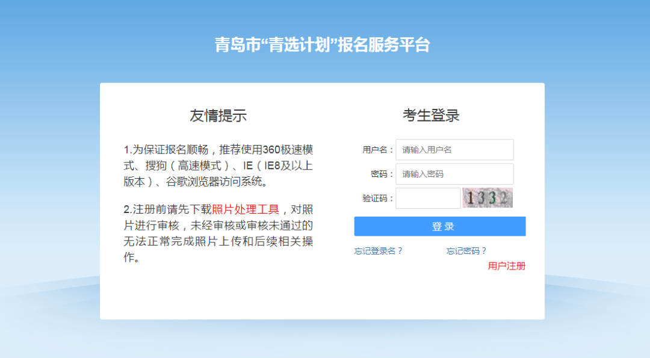Click the tip text starting 1.为保证报名顺畅
The image size is (650, 358).
click(218, 165)
